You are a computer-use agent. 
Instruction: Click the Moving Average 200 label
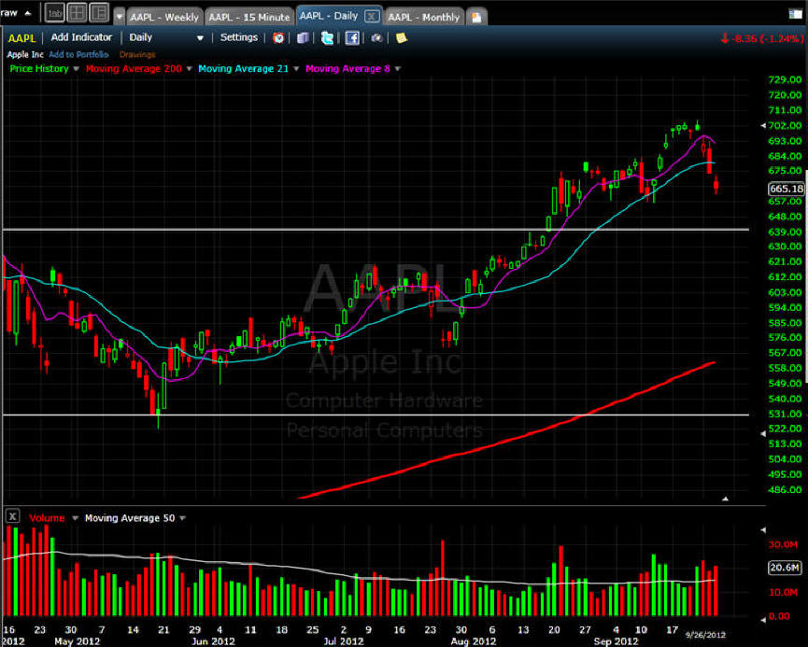[x=134, y=68]
